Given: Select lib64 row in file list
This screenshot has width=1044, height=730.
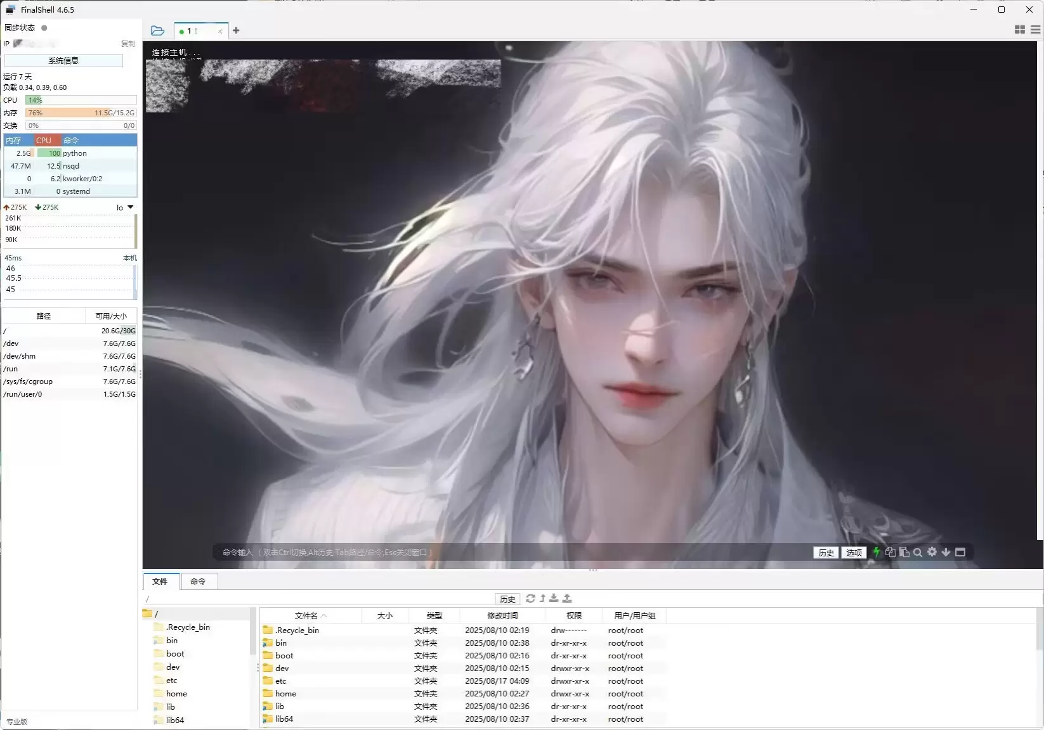Looking at the screenshot, I should click(463, 719).
